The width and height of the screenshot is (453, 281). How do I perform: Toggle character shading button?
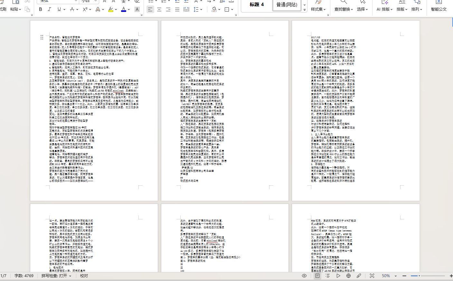(137, 9)
